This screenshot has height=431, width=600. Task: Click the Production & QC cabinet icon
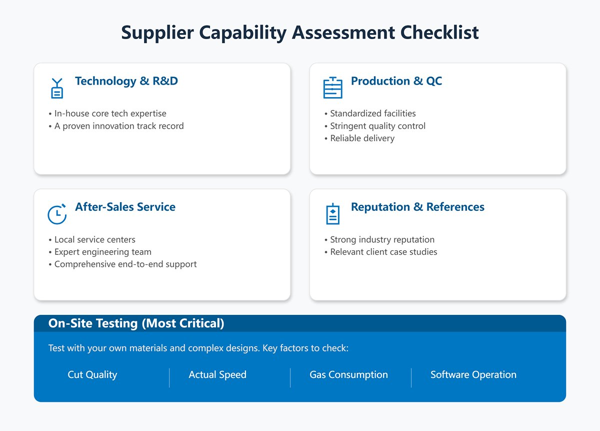(x=332, y=88)
